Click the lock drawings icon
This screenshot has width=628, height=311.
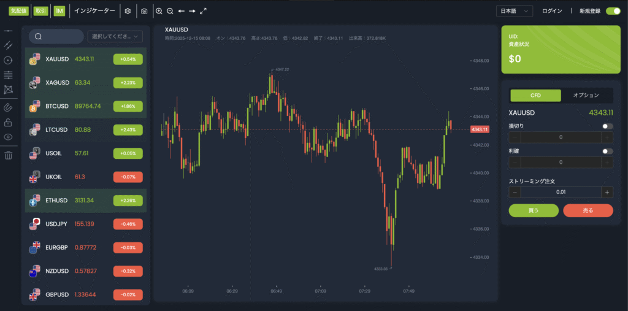pos(8,122)
